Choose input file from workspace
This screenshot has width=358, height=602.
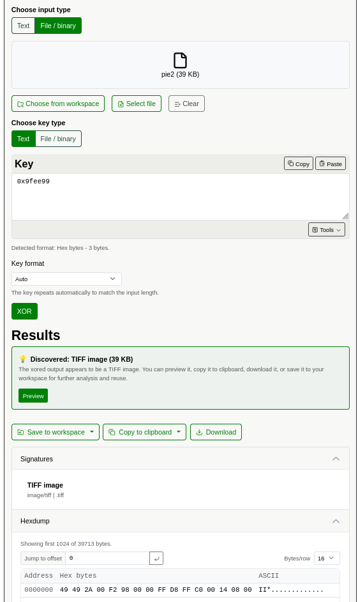coord(58,104)
